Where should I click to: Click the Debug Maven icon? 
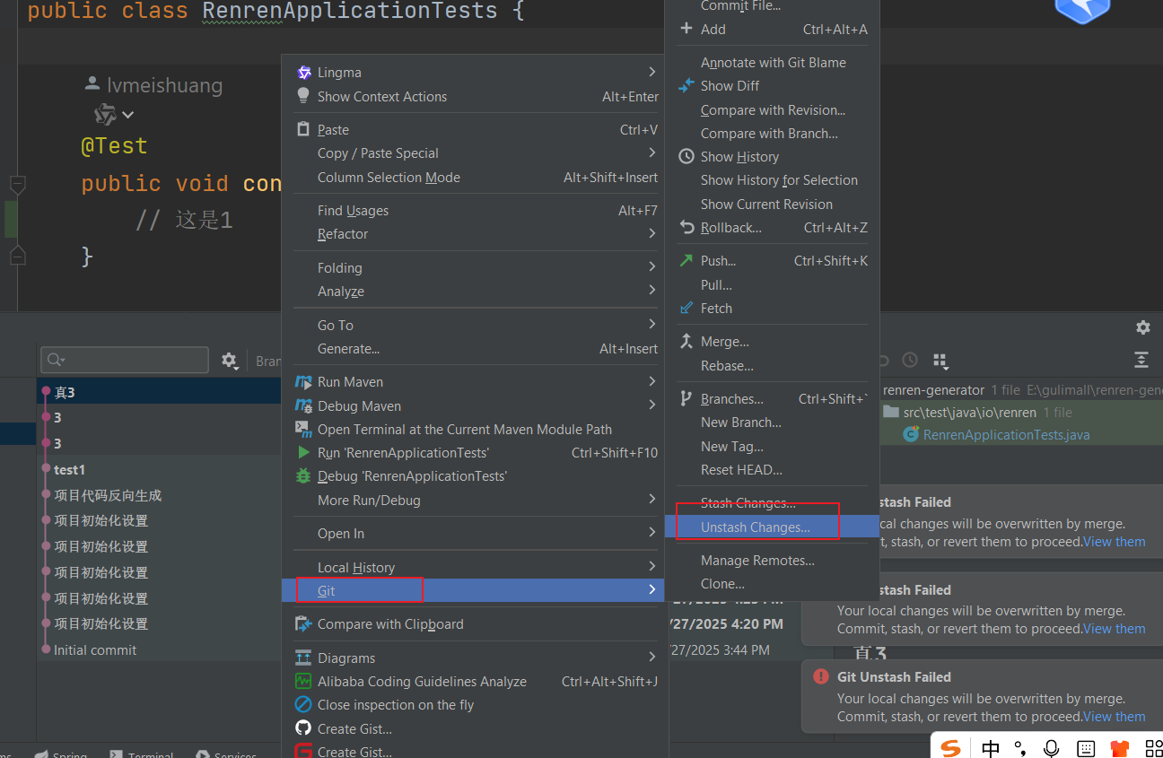(303, 406)
